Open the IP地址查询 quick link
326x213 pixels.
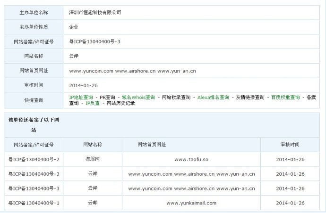[81, 98]
